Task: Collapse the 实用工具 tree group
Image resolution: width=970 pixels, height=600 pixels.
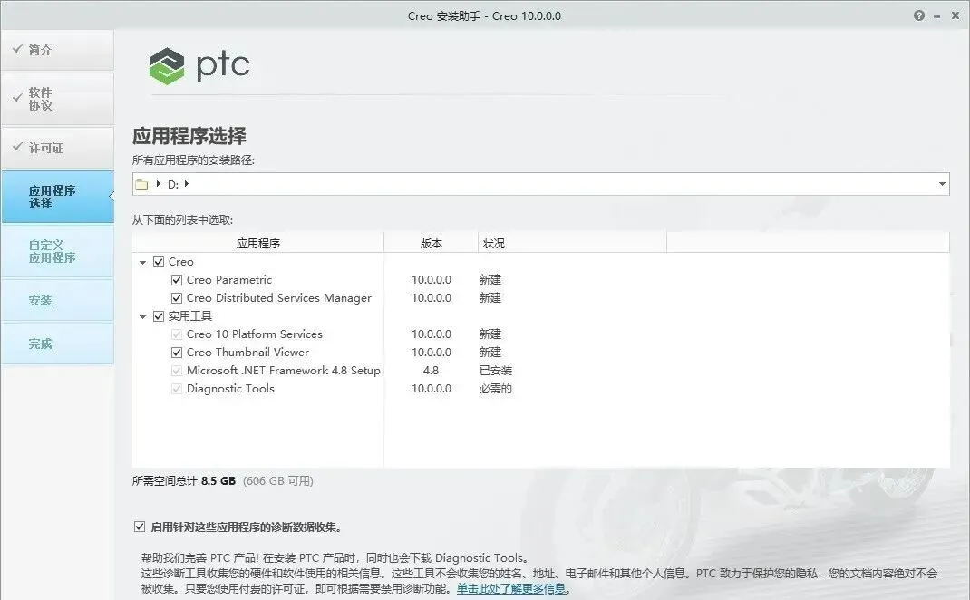Action: 142,316
